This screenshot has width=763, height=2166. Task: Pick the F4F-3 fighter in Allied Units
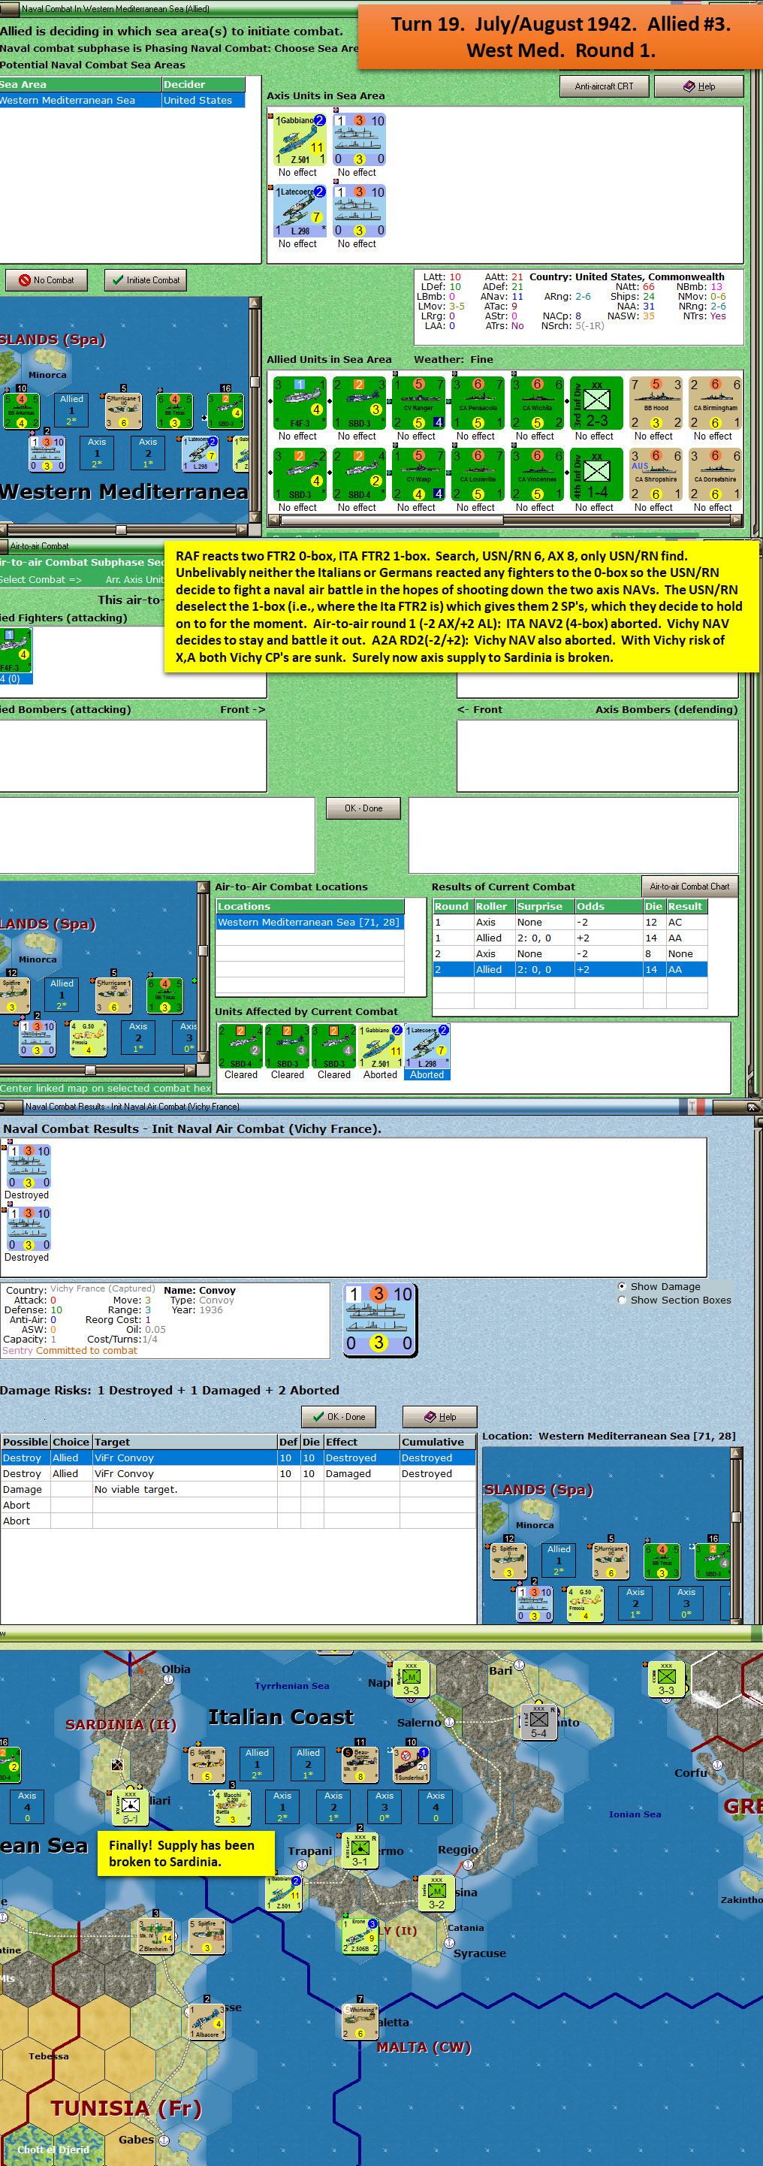(x=300, y=403)
